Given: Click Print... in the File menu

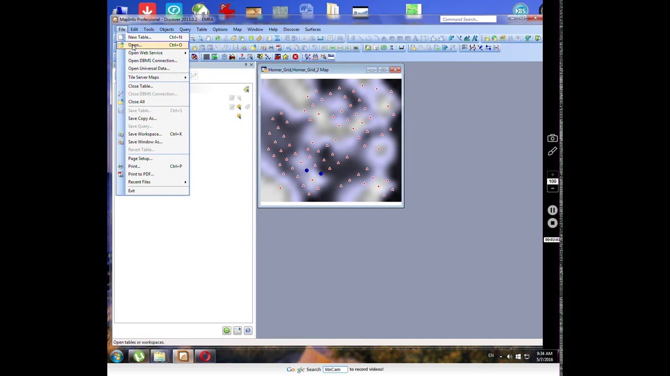Looking at the screenshot, I should click(152, 167).
